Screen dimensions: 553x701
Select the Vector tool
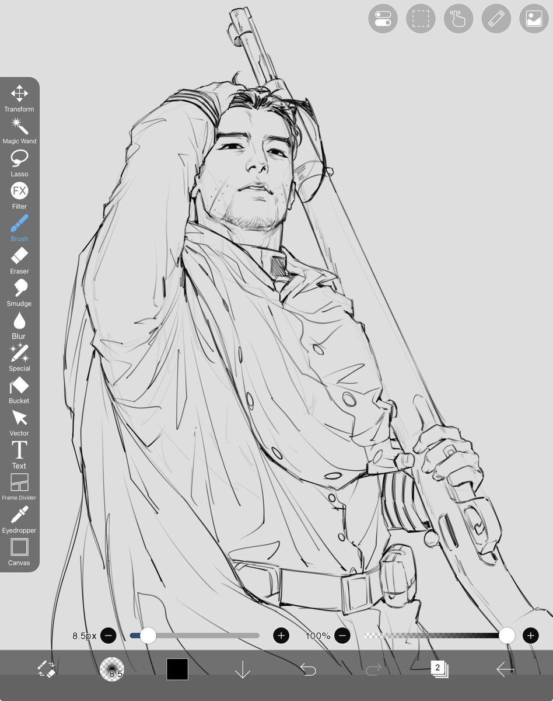(19, 422)
